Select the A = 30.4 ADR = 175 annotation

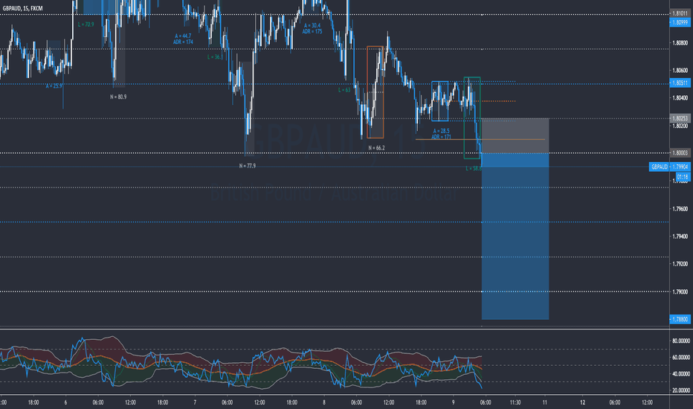coord(312,28)
